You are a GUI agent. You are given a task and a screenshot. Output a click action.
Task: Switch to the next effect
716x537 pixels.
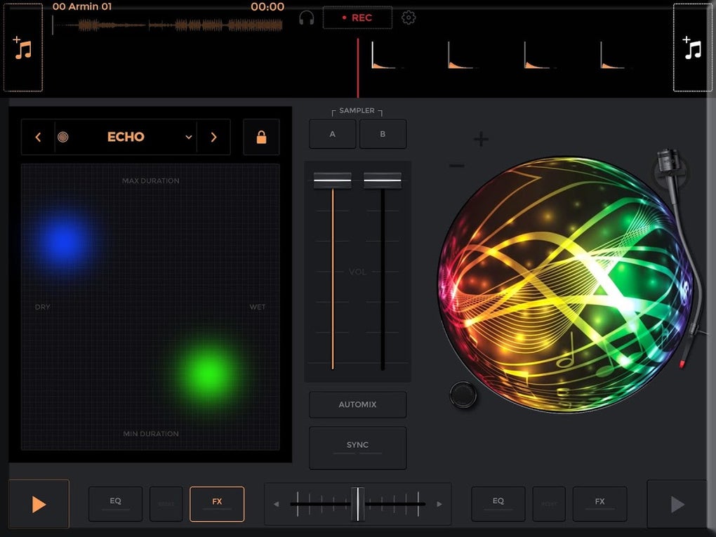213,137
